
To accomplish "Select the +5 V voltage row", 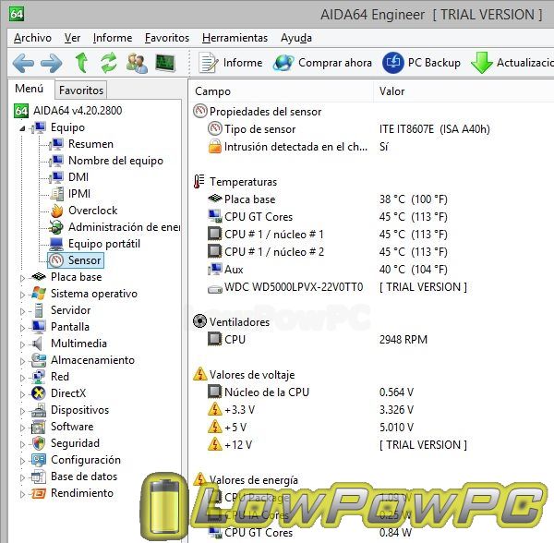I will tap(372, 428).
